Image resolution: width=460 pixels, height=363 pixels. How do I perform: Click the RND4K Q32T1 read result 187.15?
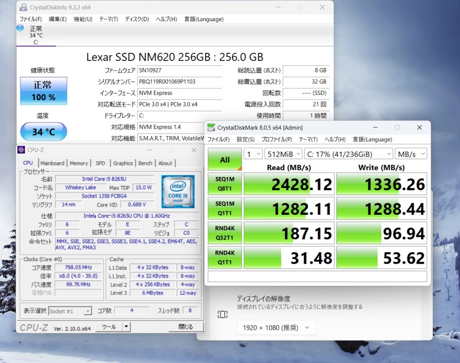point(289,234)
